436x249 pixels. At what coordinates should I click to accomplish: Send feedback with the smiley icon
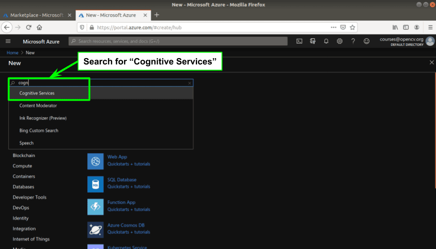[367, 41]
